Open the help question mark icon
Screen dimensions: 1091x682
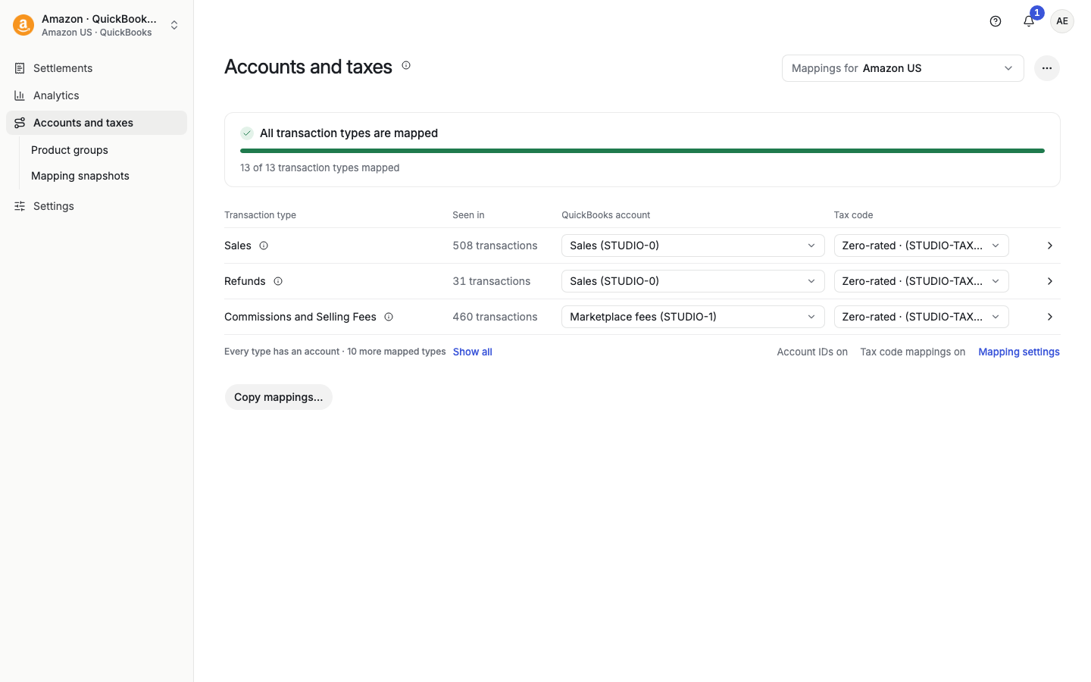(x=996, y=21)
